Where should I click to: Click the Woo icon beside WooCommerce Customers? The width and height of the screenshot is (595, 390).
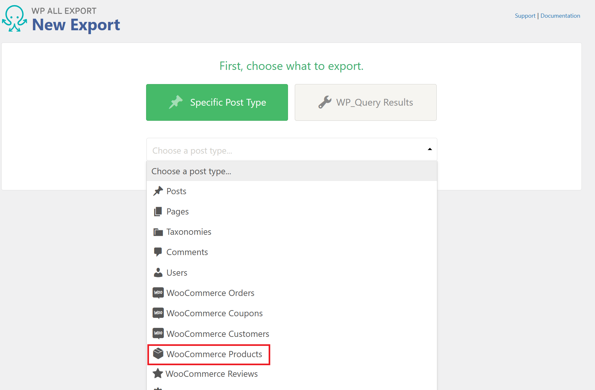[158, 333]
